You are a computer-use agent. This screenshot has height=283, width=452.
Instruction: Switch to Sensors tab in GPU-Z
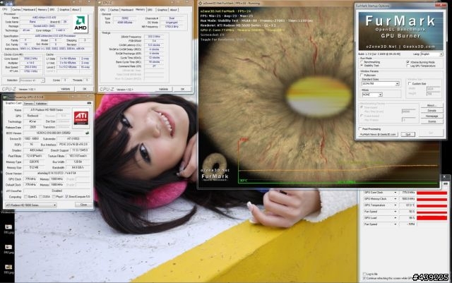tap(28, 103)
